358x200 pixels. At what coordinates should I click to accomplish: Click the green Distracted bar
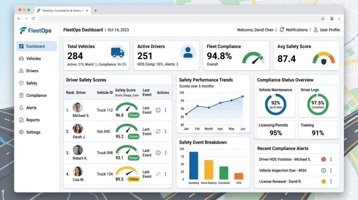coord(224,173)
